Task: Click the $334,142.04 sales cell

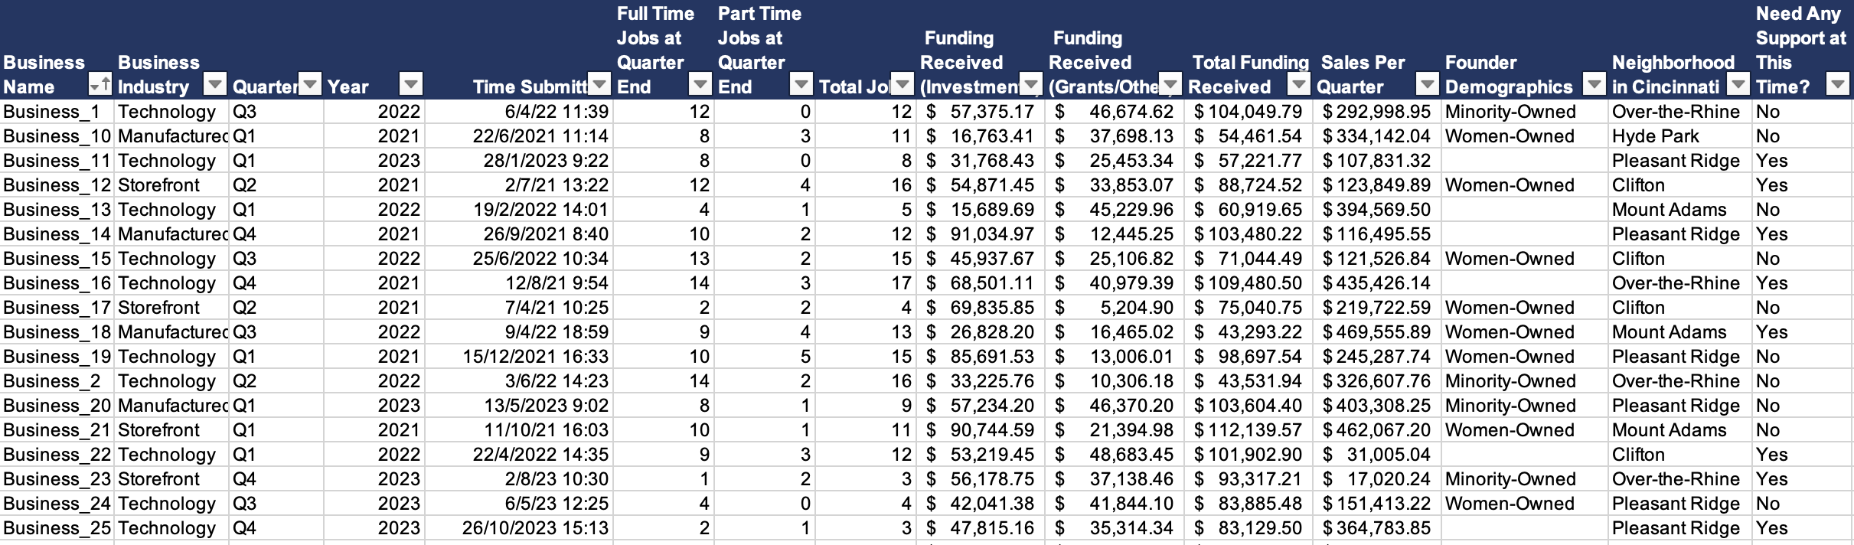Action: point(1377,136)
